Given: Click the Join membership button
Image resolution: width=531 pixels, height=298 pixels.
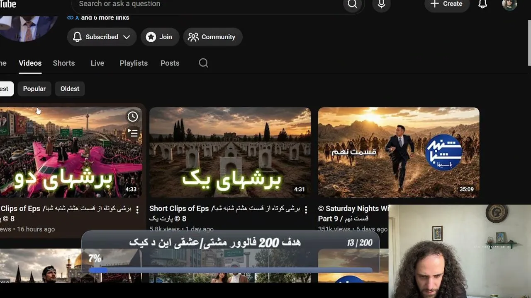Looking at the screenshot, I should point(160,37).
